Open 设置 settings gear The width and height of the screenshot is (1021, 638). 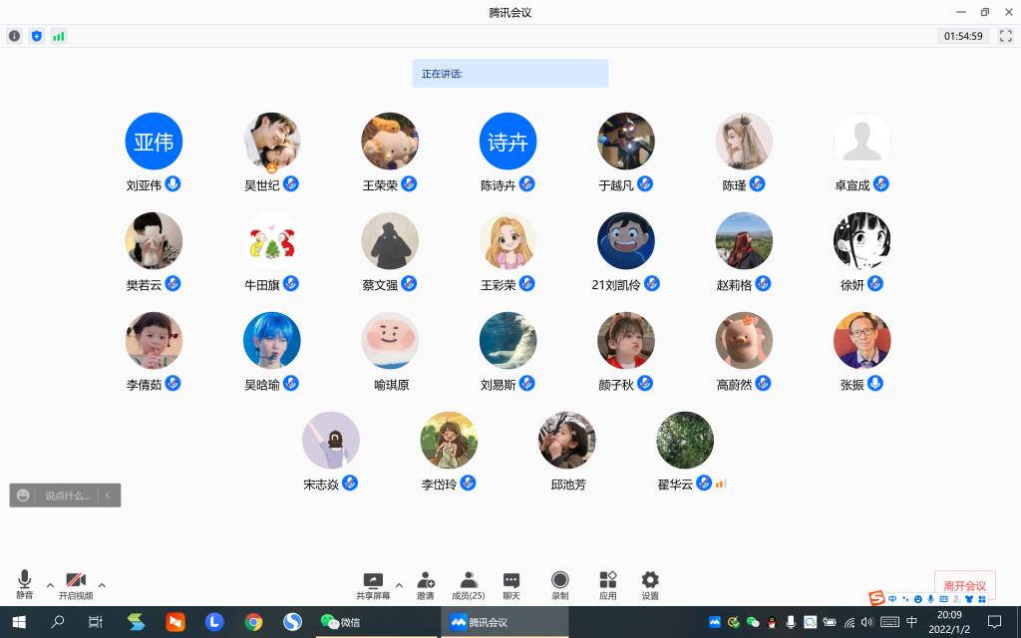[x=650, y=585]
